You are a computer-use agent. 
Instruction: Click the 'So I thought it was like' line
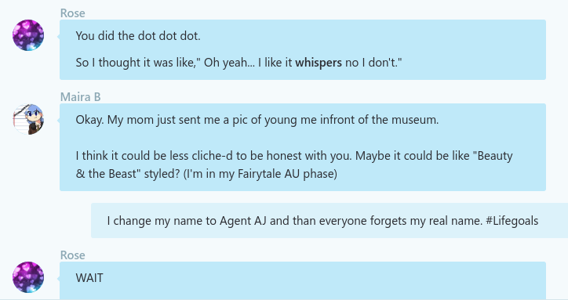(238, 63)
